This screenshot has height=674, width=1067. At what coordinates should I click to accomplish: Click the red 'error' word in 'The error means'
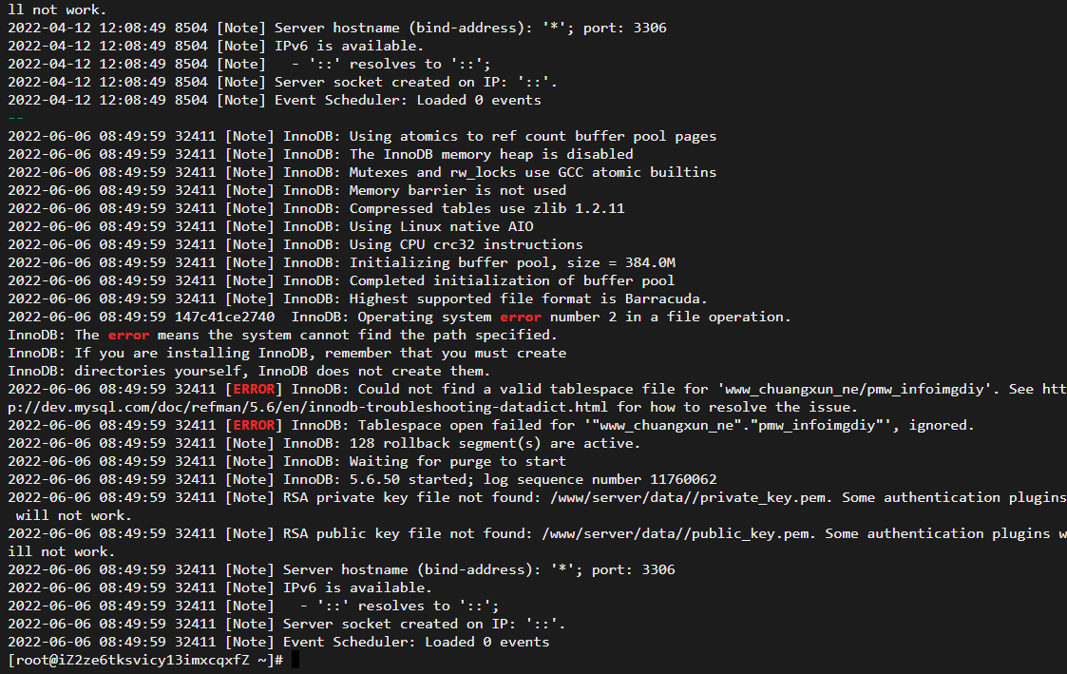point(128,335)
